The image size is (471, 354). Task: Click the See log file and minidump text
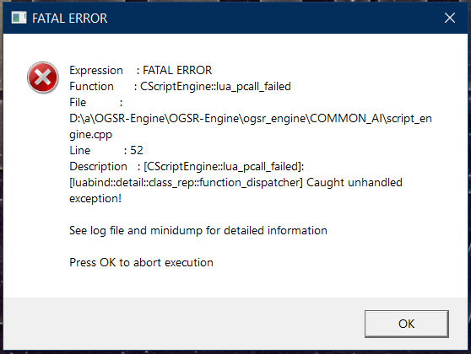coord(198,230)
